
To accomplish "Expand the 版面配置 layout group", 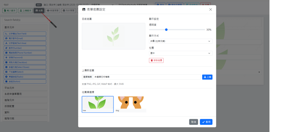I will coord(25,106).
